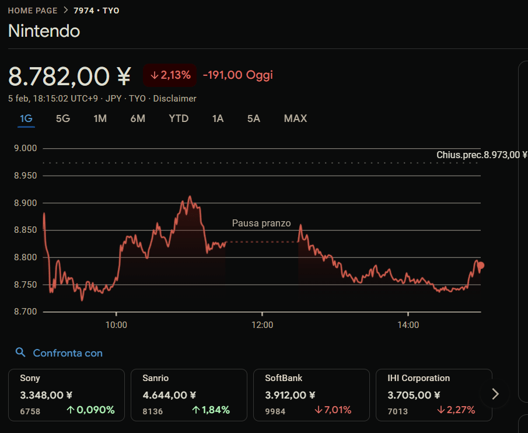Open the HOME PAGE breadcrumb link
The width and height of the screenshot is (528, 433).
click(33, 11)
